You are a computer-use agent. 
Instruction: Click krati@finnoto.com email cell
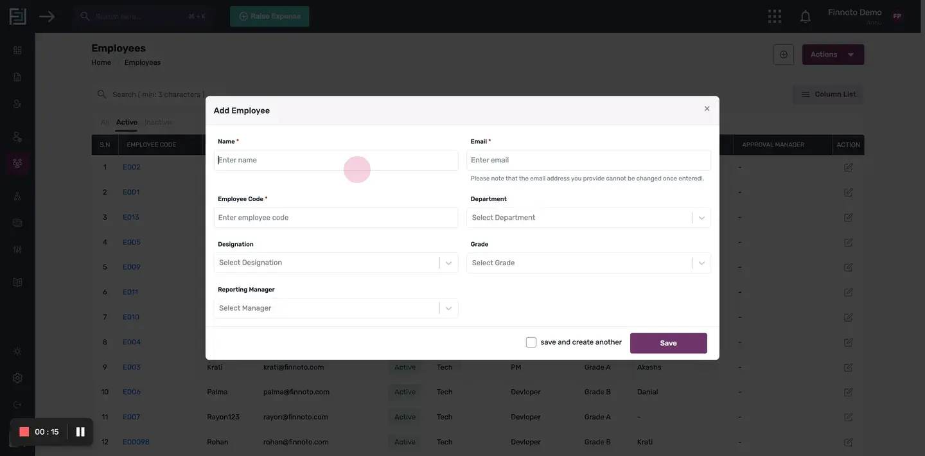coord(294,367)
